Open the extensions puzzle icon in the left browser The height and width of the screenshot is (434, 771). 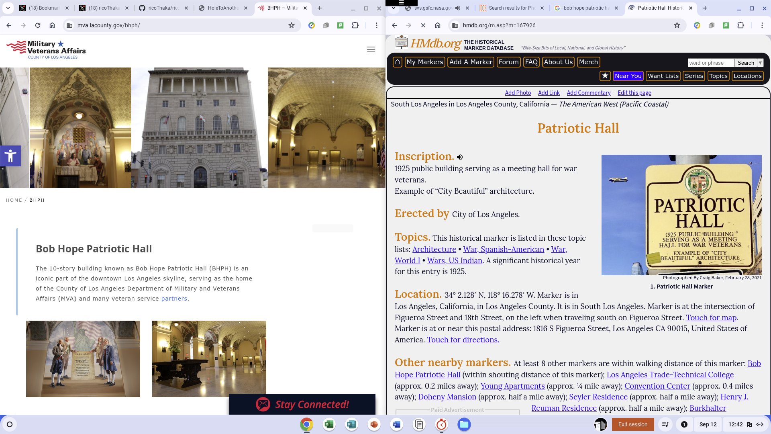[355, 25]
